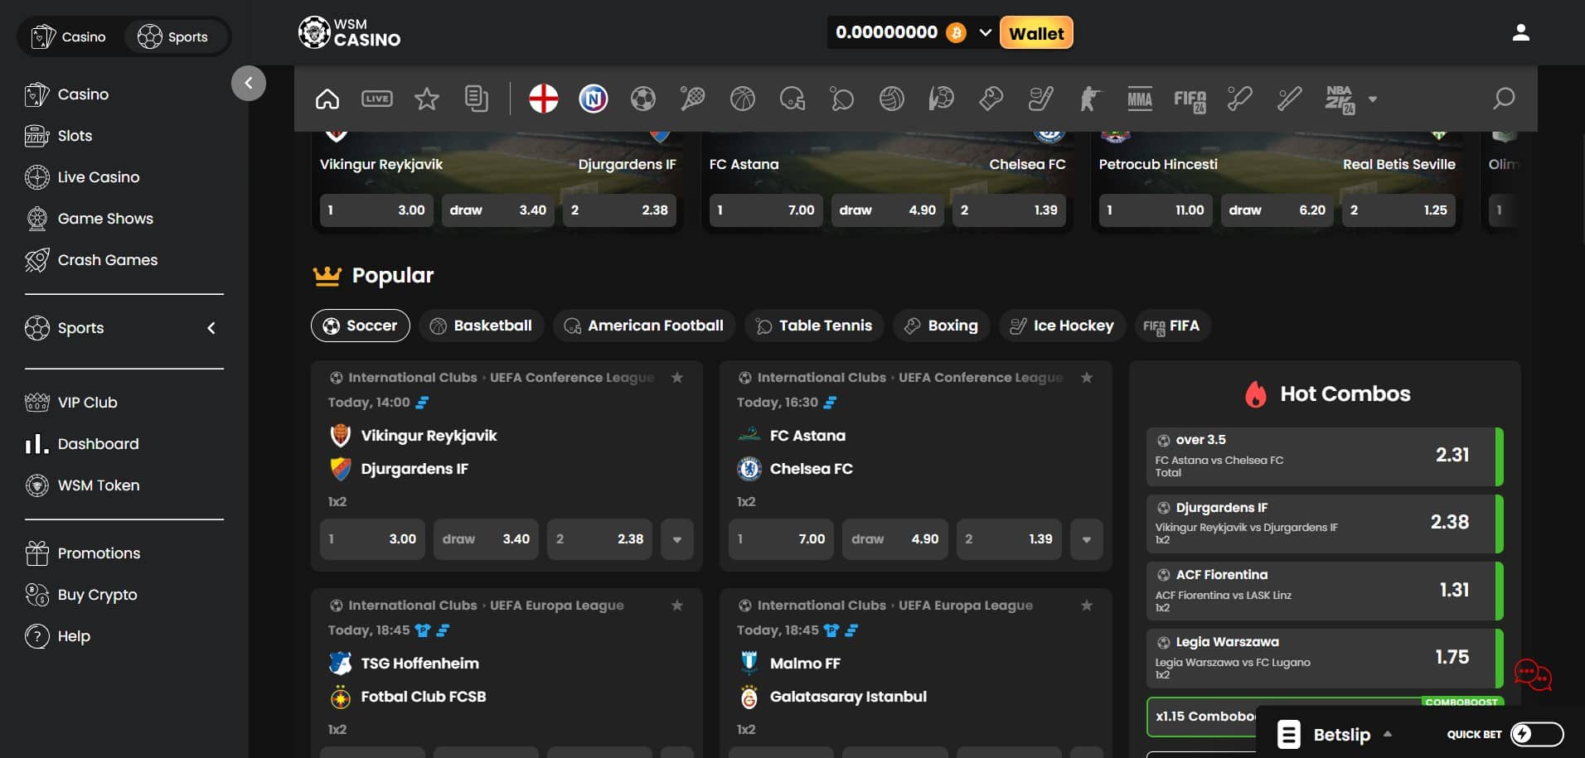Choose Counter-Strike soldier icon
This screenshot has width=1585, height=758.
tap(1091, 99)
